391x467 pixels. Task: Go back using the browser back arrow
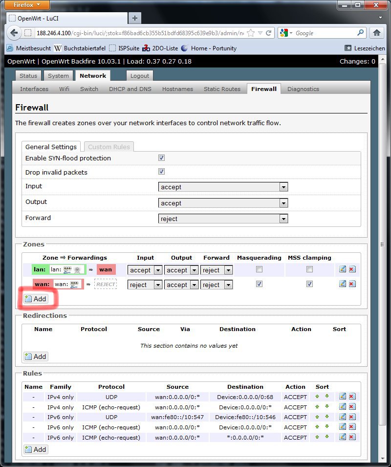coord(14,33)
